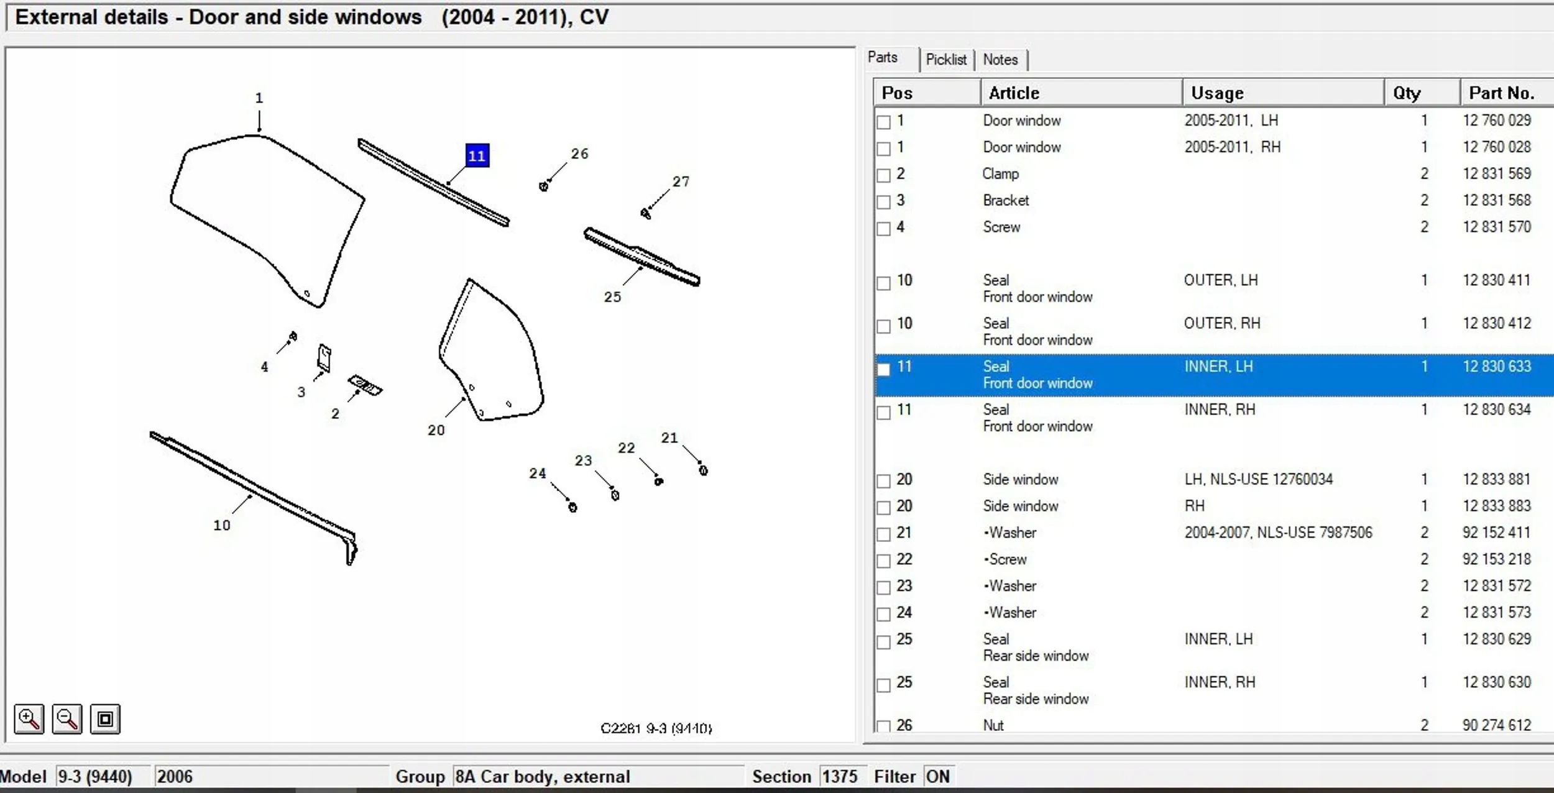Click the Usage column header
The height and width of the screenshot is (793, 1554).
pyautogui.click(x=1284, y=93)
